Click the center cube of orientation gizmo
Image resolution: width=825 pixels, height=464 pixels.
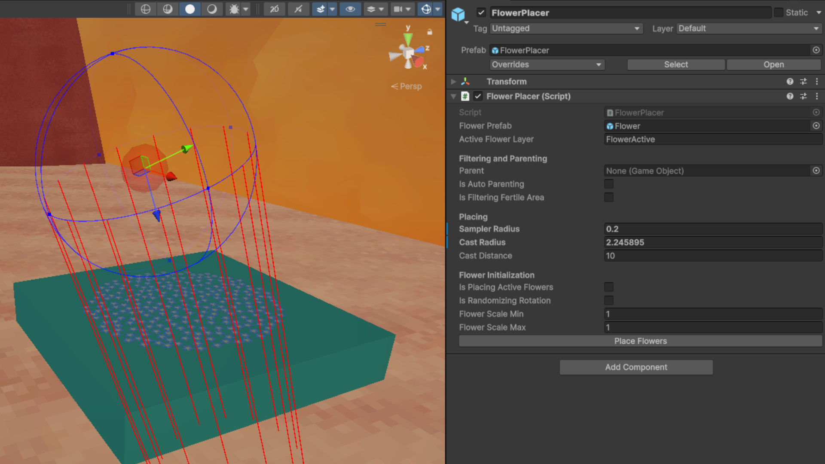408,54
